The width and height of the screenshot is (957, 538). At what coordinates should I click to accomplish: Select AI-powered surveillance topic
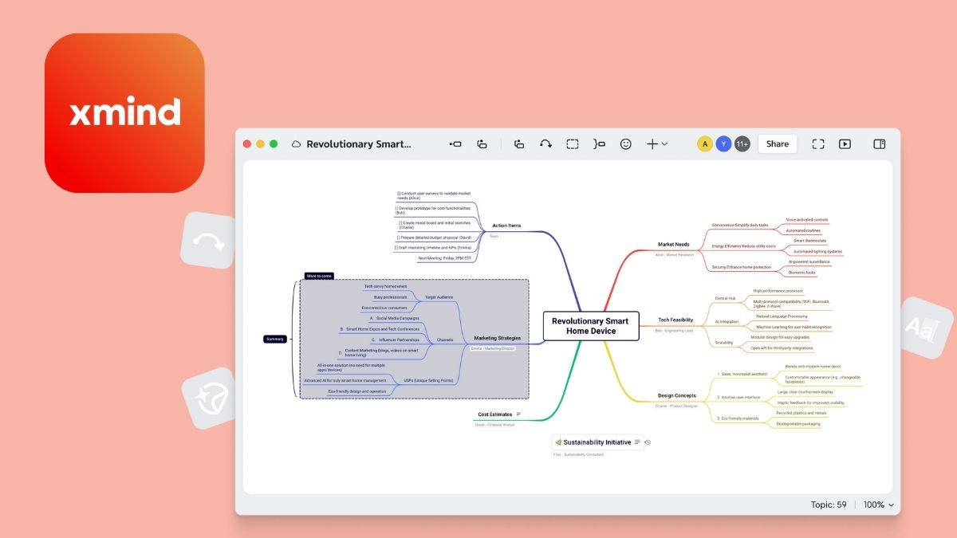click(809, 261)
